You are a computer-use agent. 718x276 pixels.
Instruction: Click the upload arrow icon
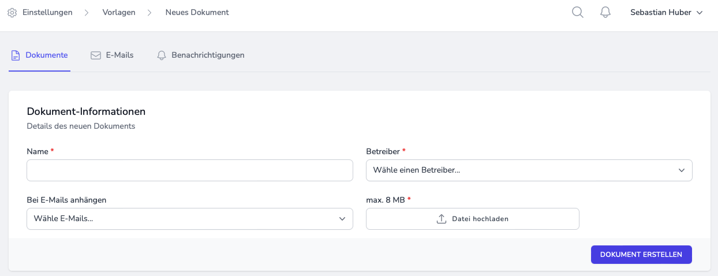pyautogui.click(x=442, y=219)
